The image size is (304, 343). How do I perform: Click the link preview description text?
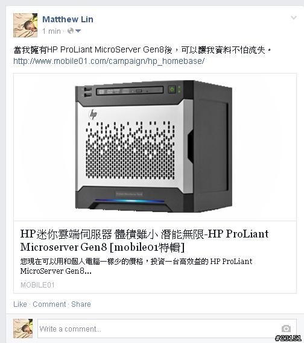point(136,266)
